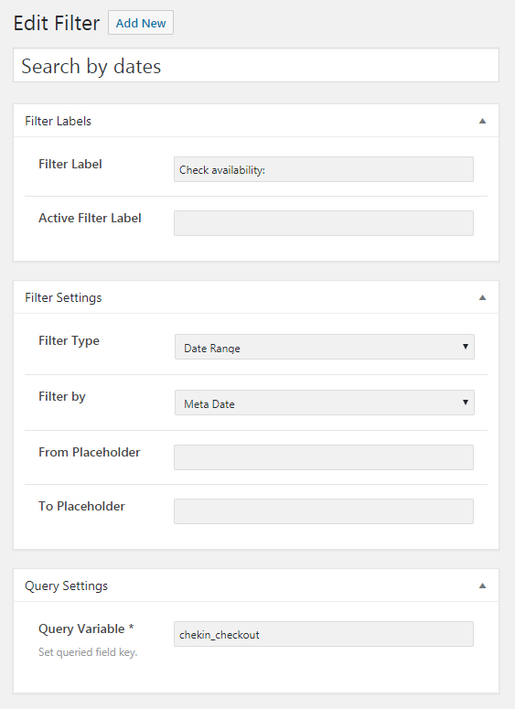Click the Filter Settings panel header
This screenshot has height=709, width=515.
pyautogui.click(x=256, y=297)
